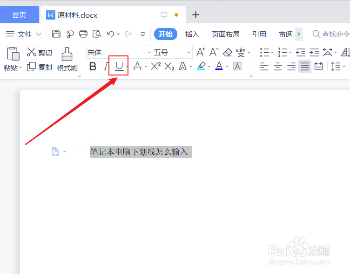Image resolution: width=350 pixels, height=274 pixels.
Task: Expand the undo history arrow
Action: click(x=118, y=34)
